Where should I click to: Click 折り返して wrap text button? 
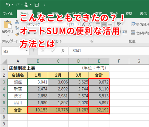(140, 24)
